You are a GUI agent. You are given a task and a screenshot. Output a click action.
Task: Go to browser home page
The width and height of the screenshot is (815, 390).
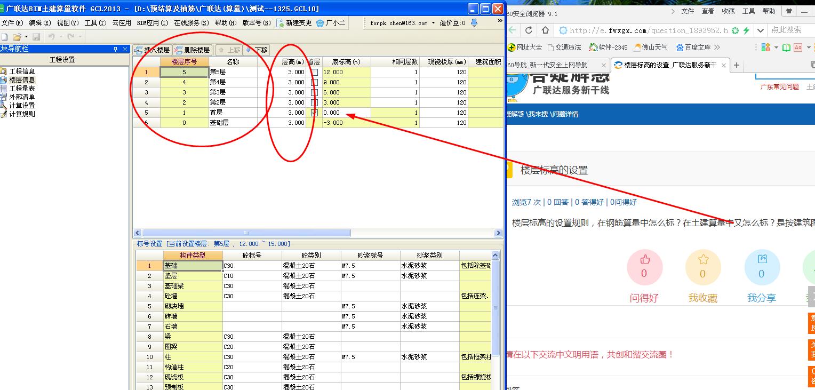545,30
